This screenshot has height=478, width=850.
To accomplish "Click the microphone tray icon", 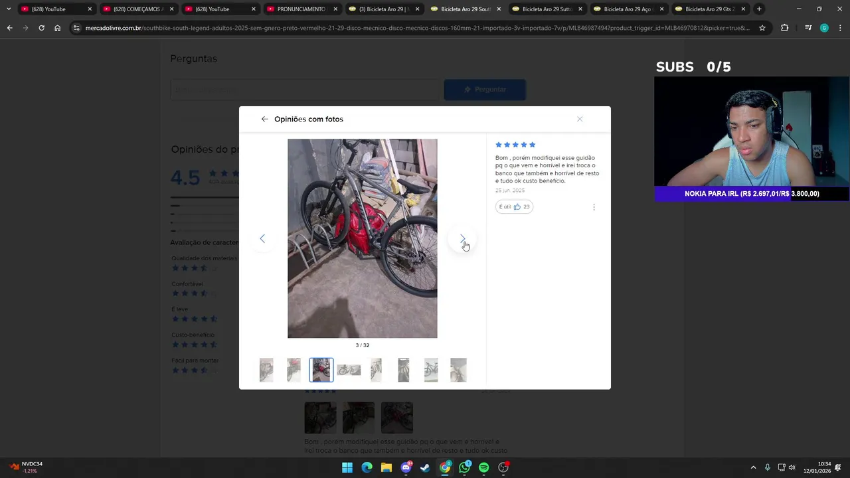I will [768, 467].
